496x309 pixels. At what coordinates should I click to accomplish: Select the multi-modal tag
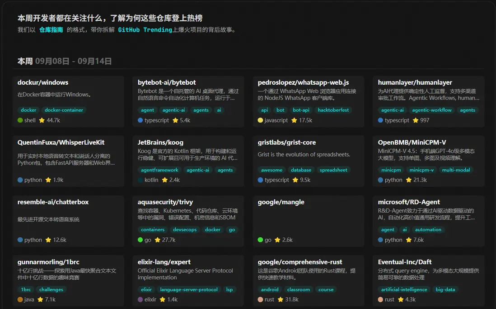point(456,170)
